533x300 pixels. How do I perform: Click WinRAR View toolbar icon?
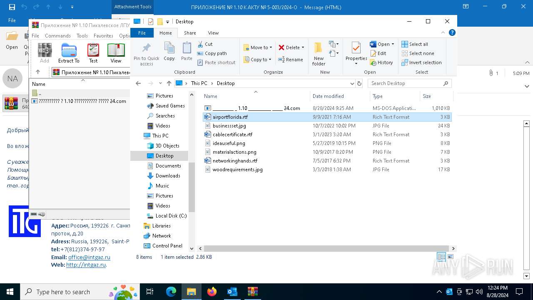tap(116, 53)
